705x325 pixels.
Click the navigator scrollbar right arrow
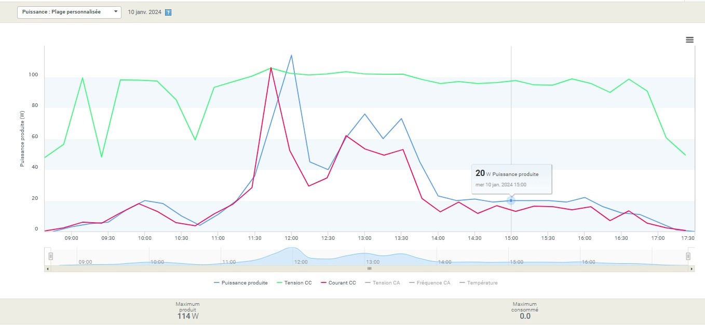(x=691, y=269)
